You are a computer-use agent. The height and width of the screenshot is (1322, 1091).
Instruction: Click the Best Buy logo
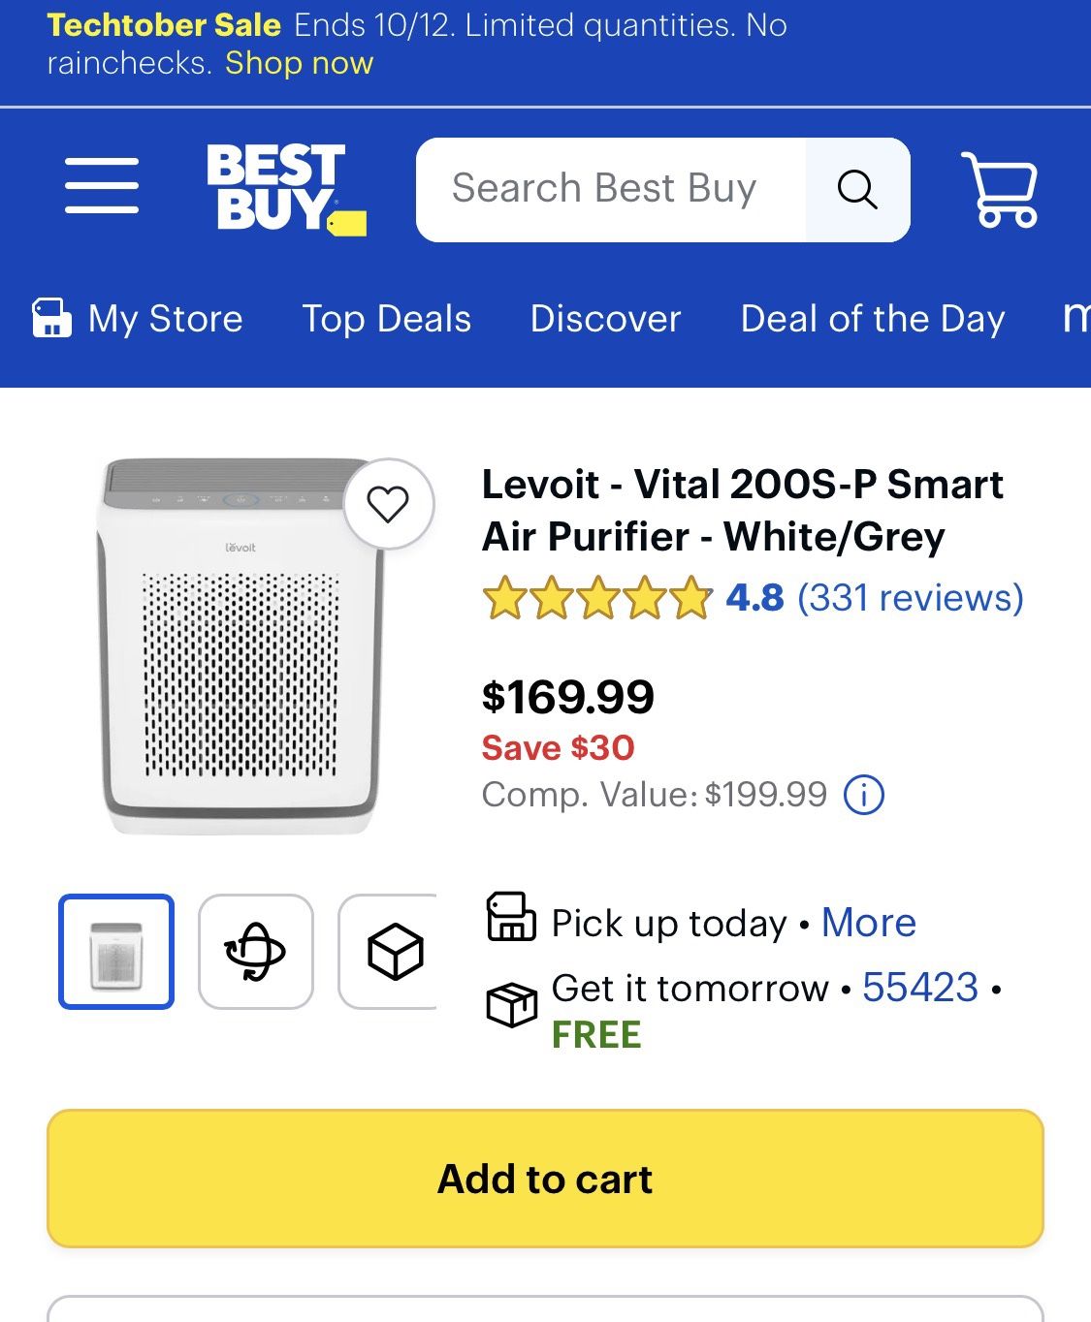284,188
